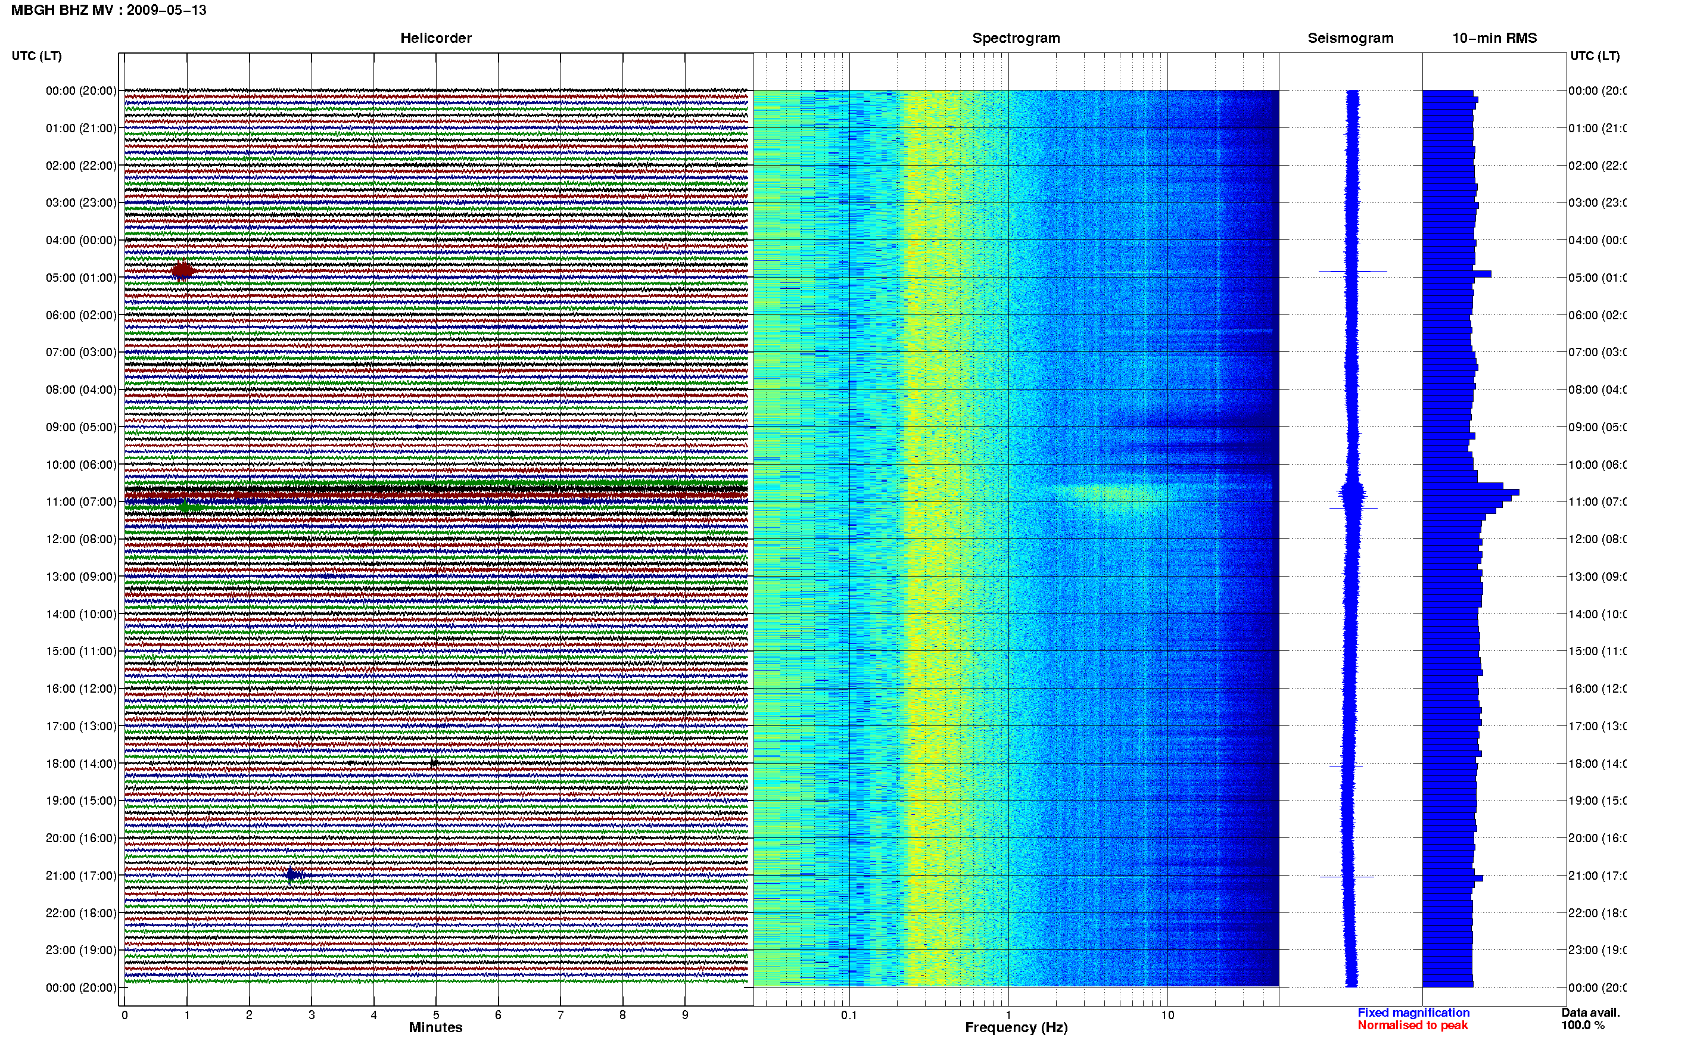Click the right 'UTC (LT)' axis label
The height and width of the screenshot is (1059, 1694).
(1595, 56)
